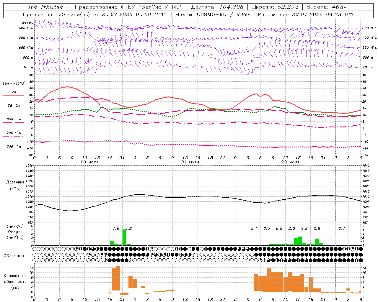Click the 500 м wind level label on left axis
Image resolution: width=378 pixels, height=302 pixels.
pyautogui.click(x=28, y=58)
